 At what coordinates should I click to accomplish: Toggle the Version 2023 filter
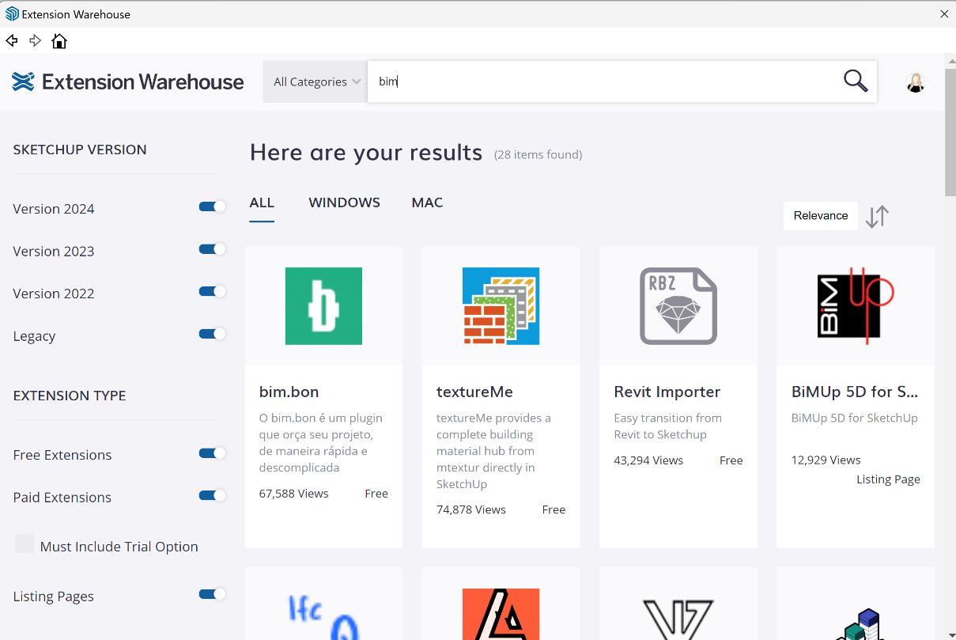pos(212,249)
